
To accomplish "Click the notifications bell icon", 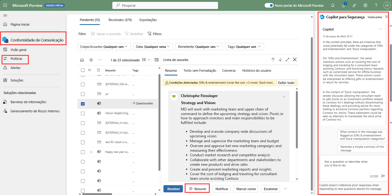I will pyautogui.click(x=333, y=5).
